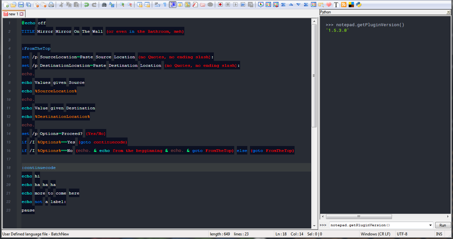Screen dimensions: 453x239
Task: Open the Replace dialog icon
Action: [x=112, y=5]
